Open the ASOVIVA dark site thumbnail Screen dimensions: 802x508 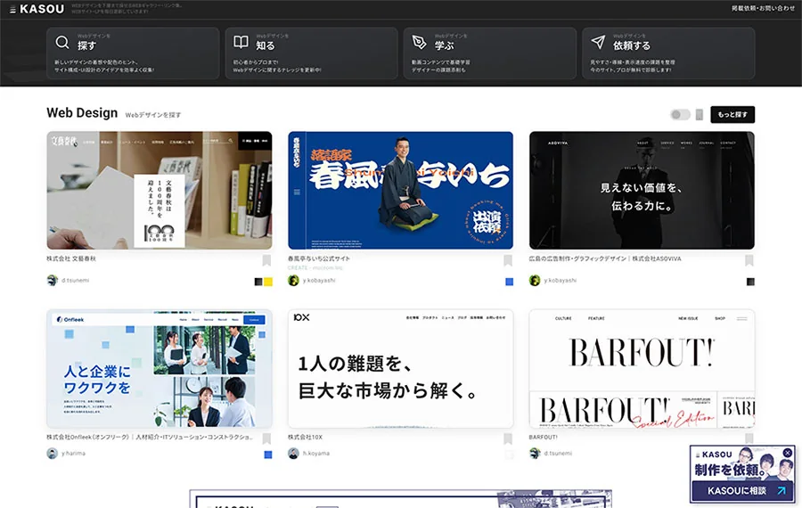pos(642,191)
